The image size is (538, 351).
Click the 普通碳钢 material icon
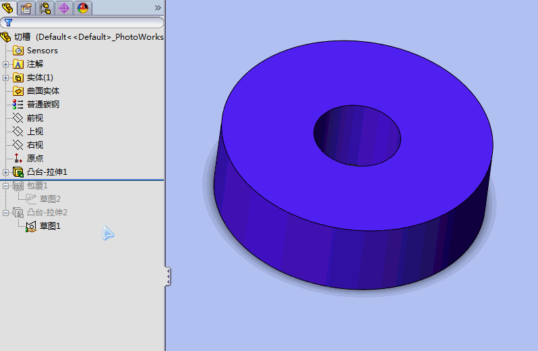(x=18, y=105)
